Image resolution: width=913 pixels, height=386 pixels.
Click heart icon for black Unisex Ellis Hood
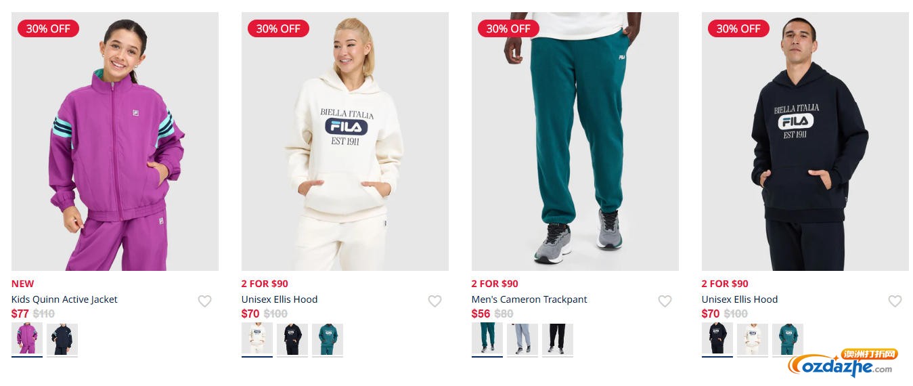point(895,301)
